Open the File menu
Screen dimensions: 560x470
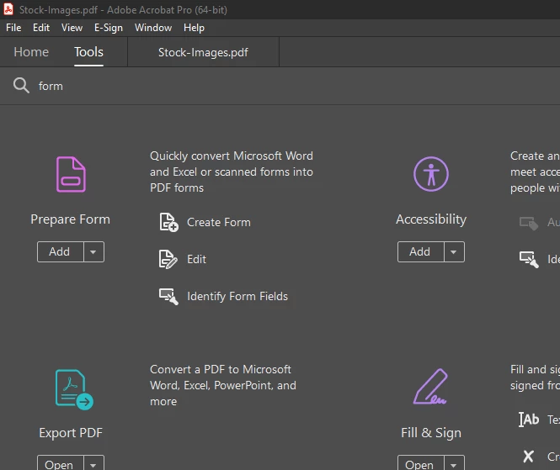13,28
